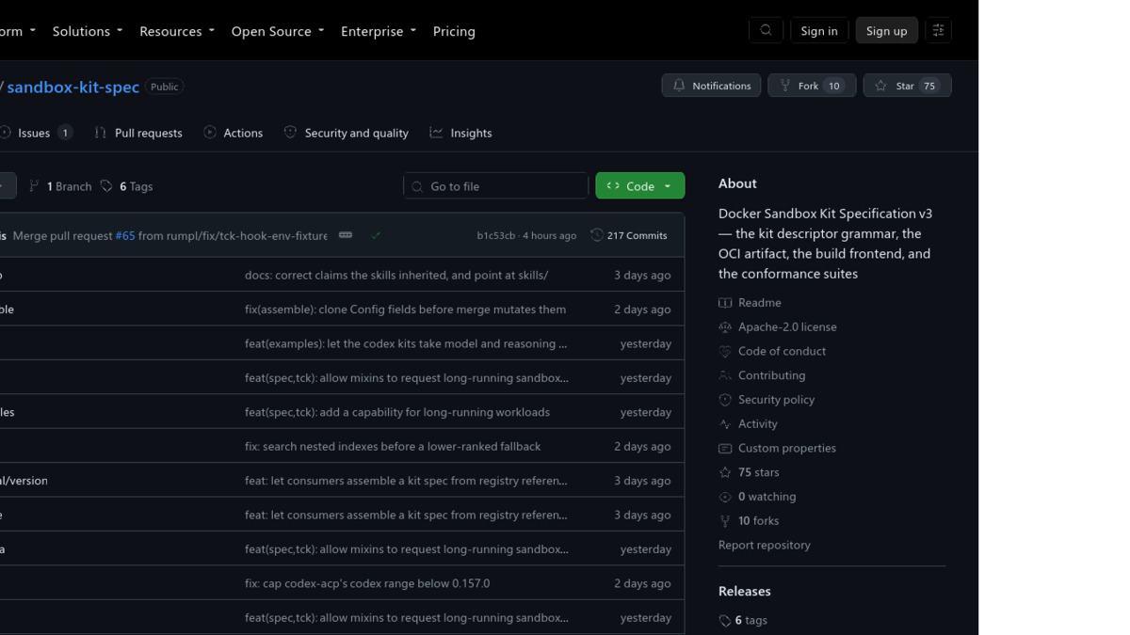Click the license scale icon

click(725, 327)
